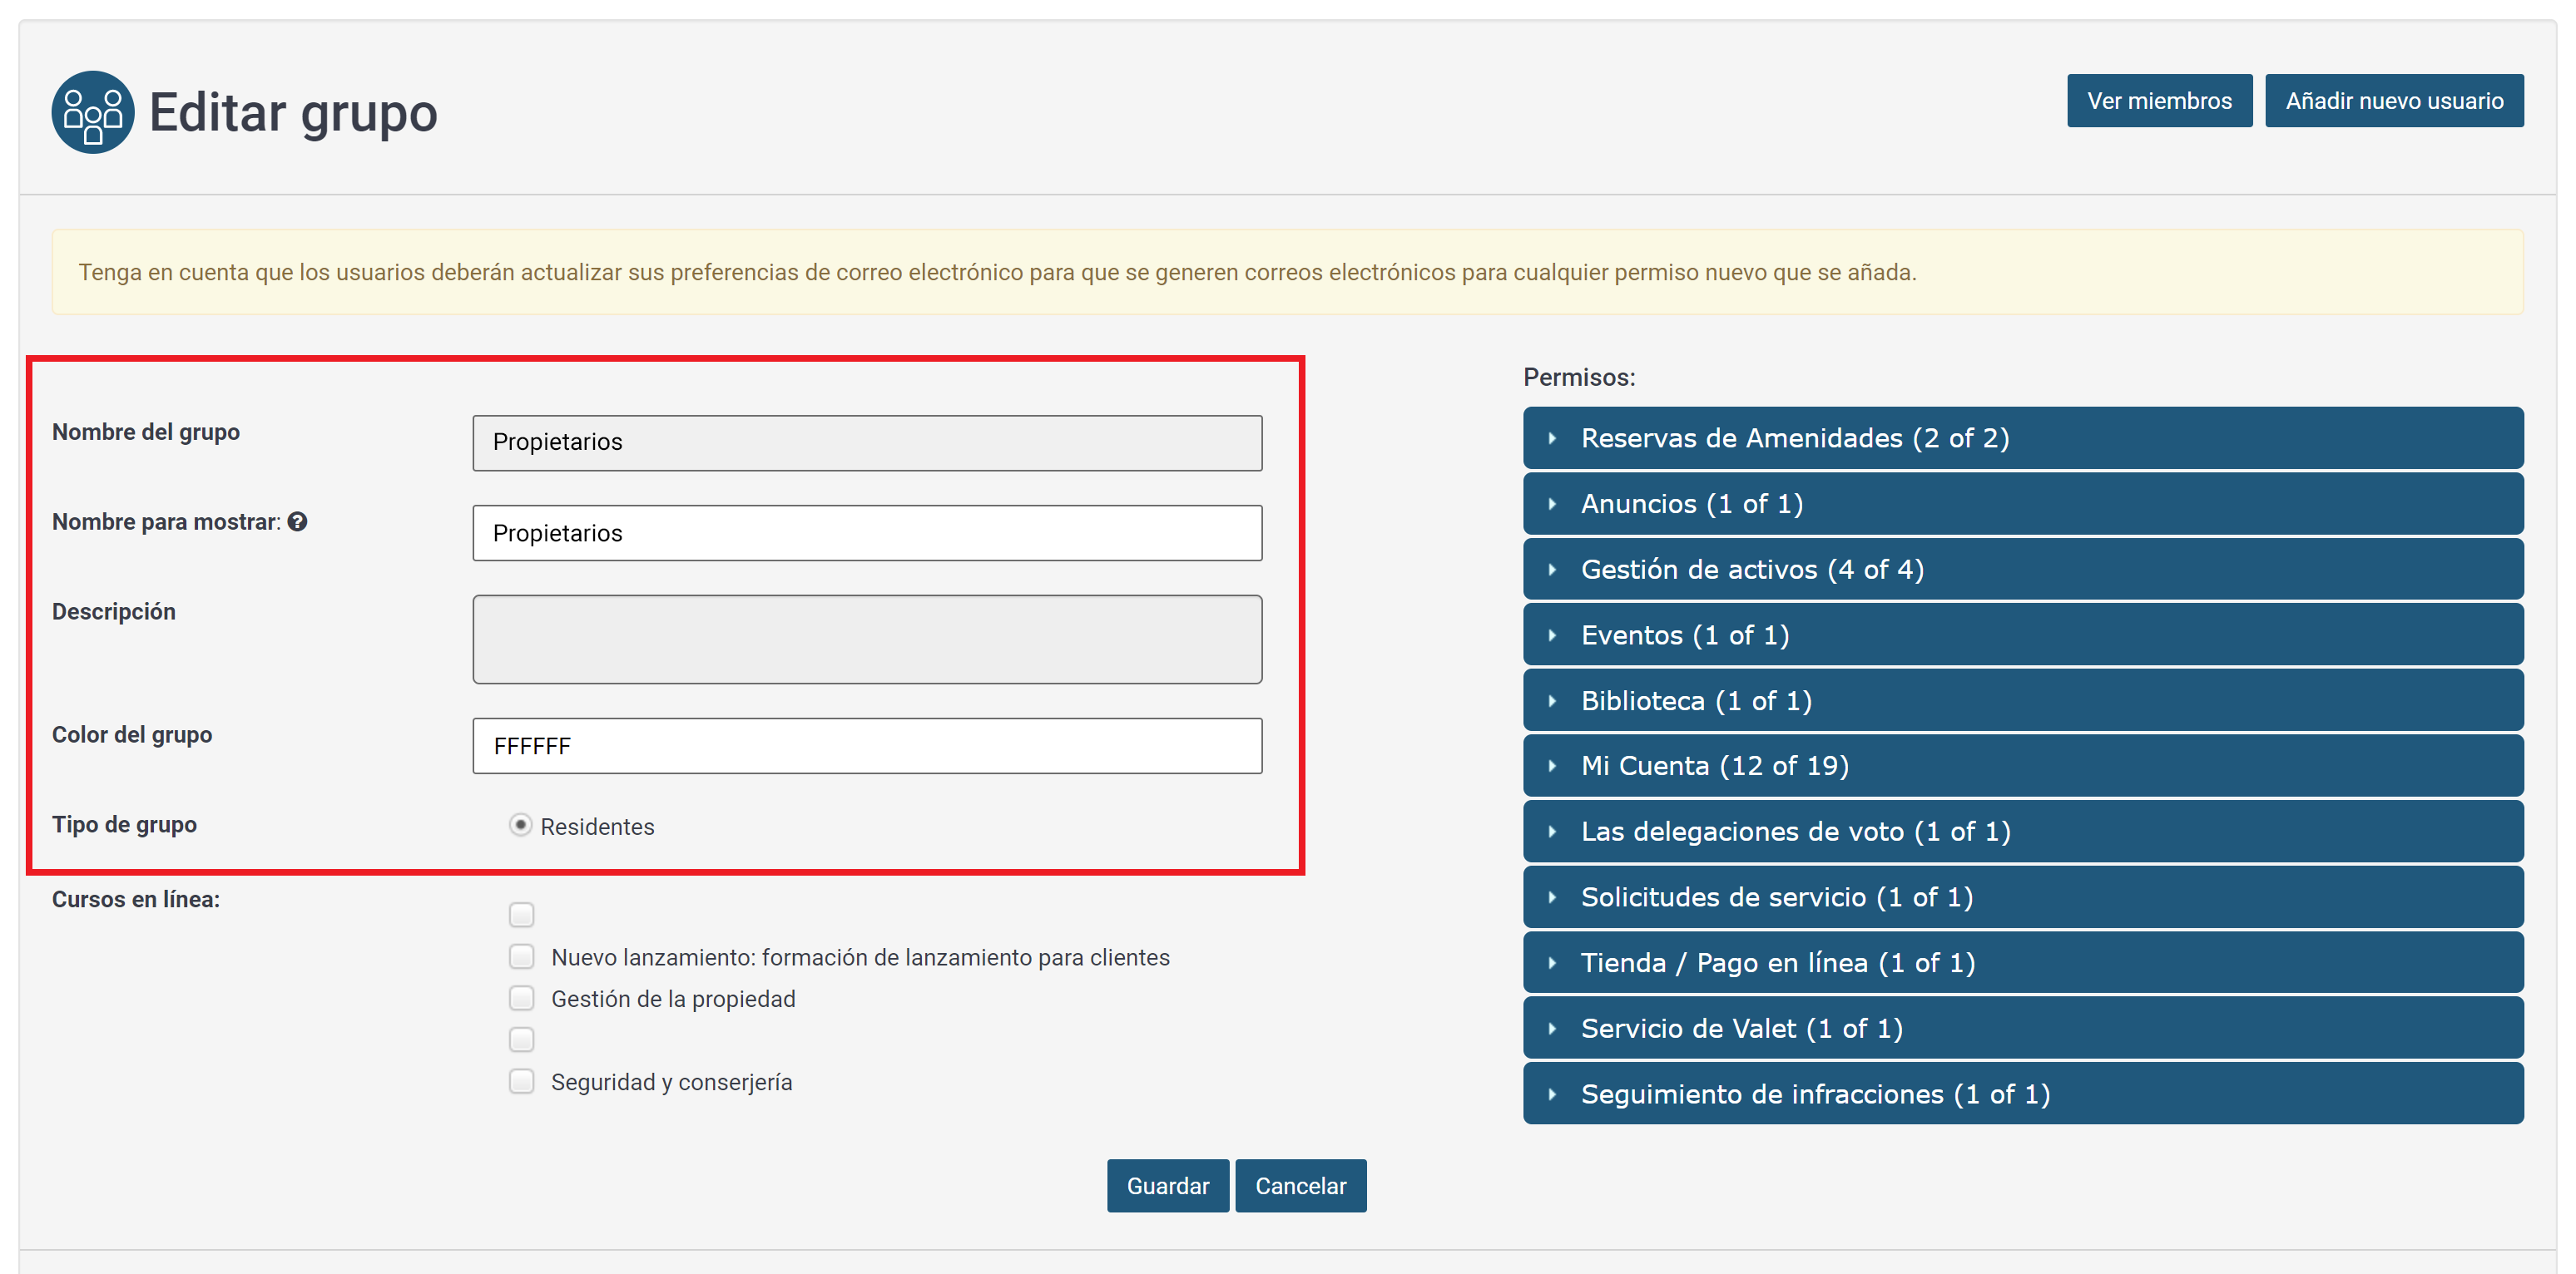Enable Nuevo lanzamiento formación checkbox
2576x1274 pixels.
[521, 957]
